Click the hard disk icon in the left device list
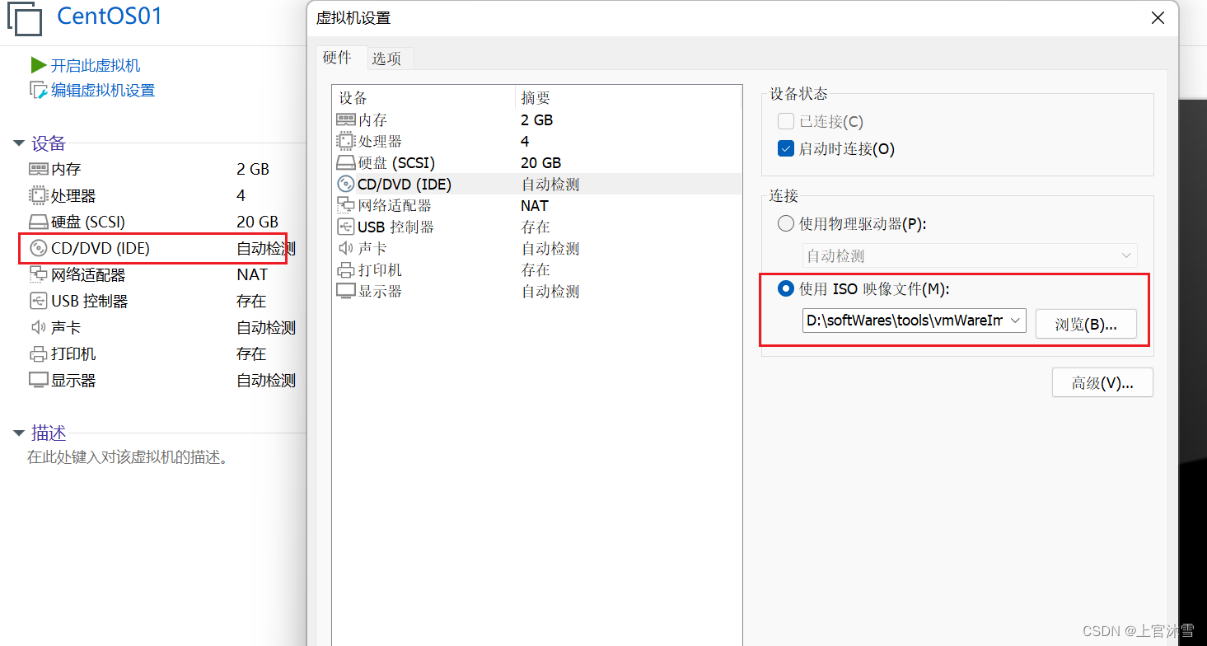 (x=39, y=222)
